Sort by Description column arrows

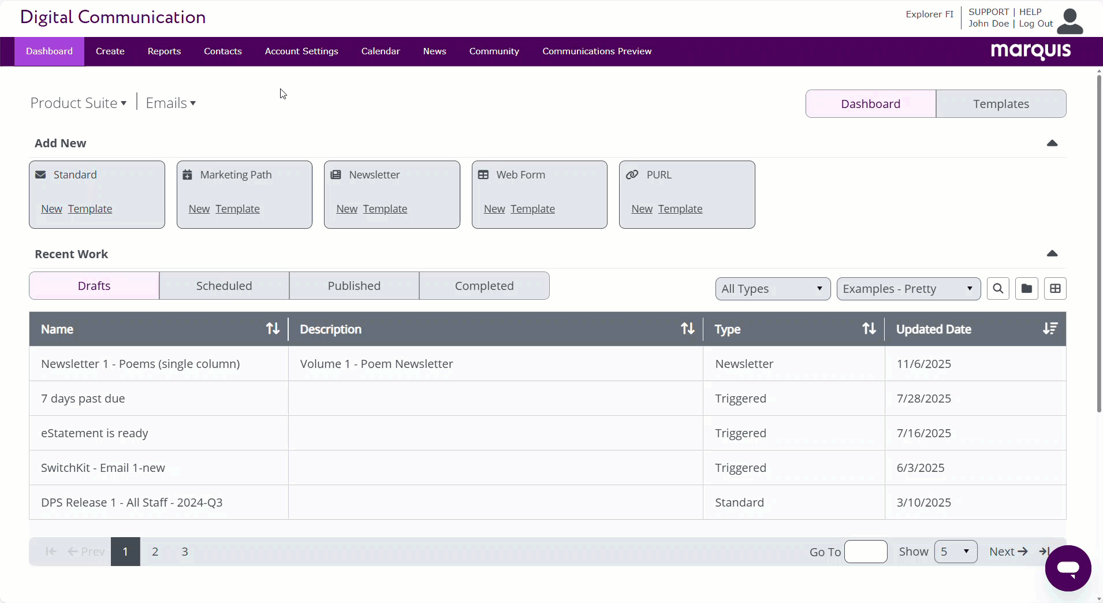coord(687,329)
